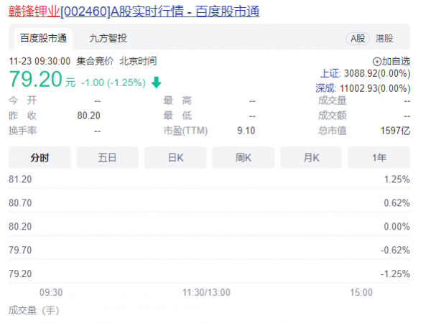The image size is (431, 323).
Task: Click the 79.20 current price
Action: pos(34,79)
